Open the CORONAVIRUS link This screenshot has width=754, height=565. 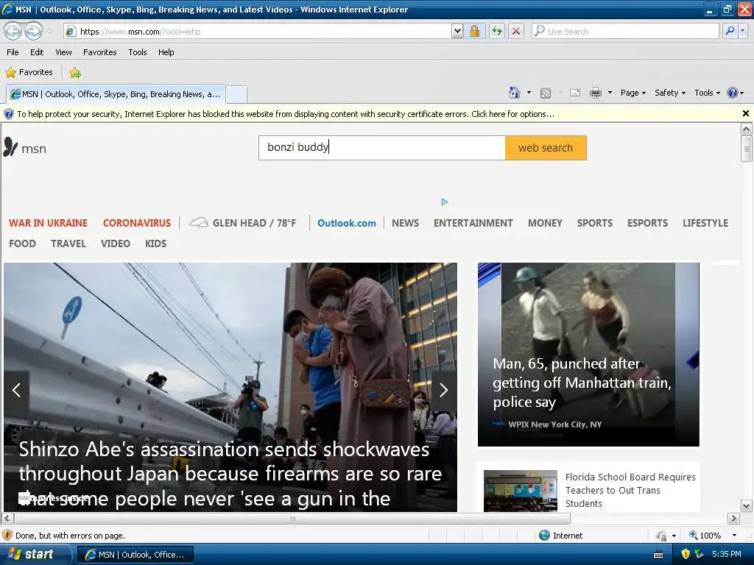click(136, 223)
